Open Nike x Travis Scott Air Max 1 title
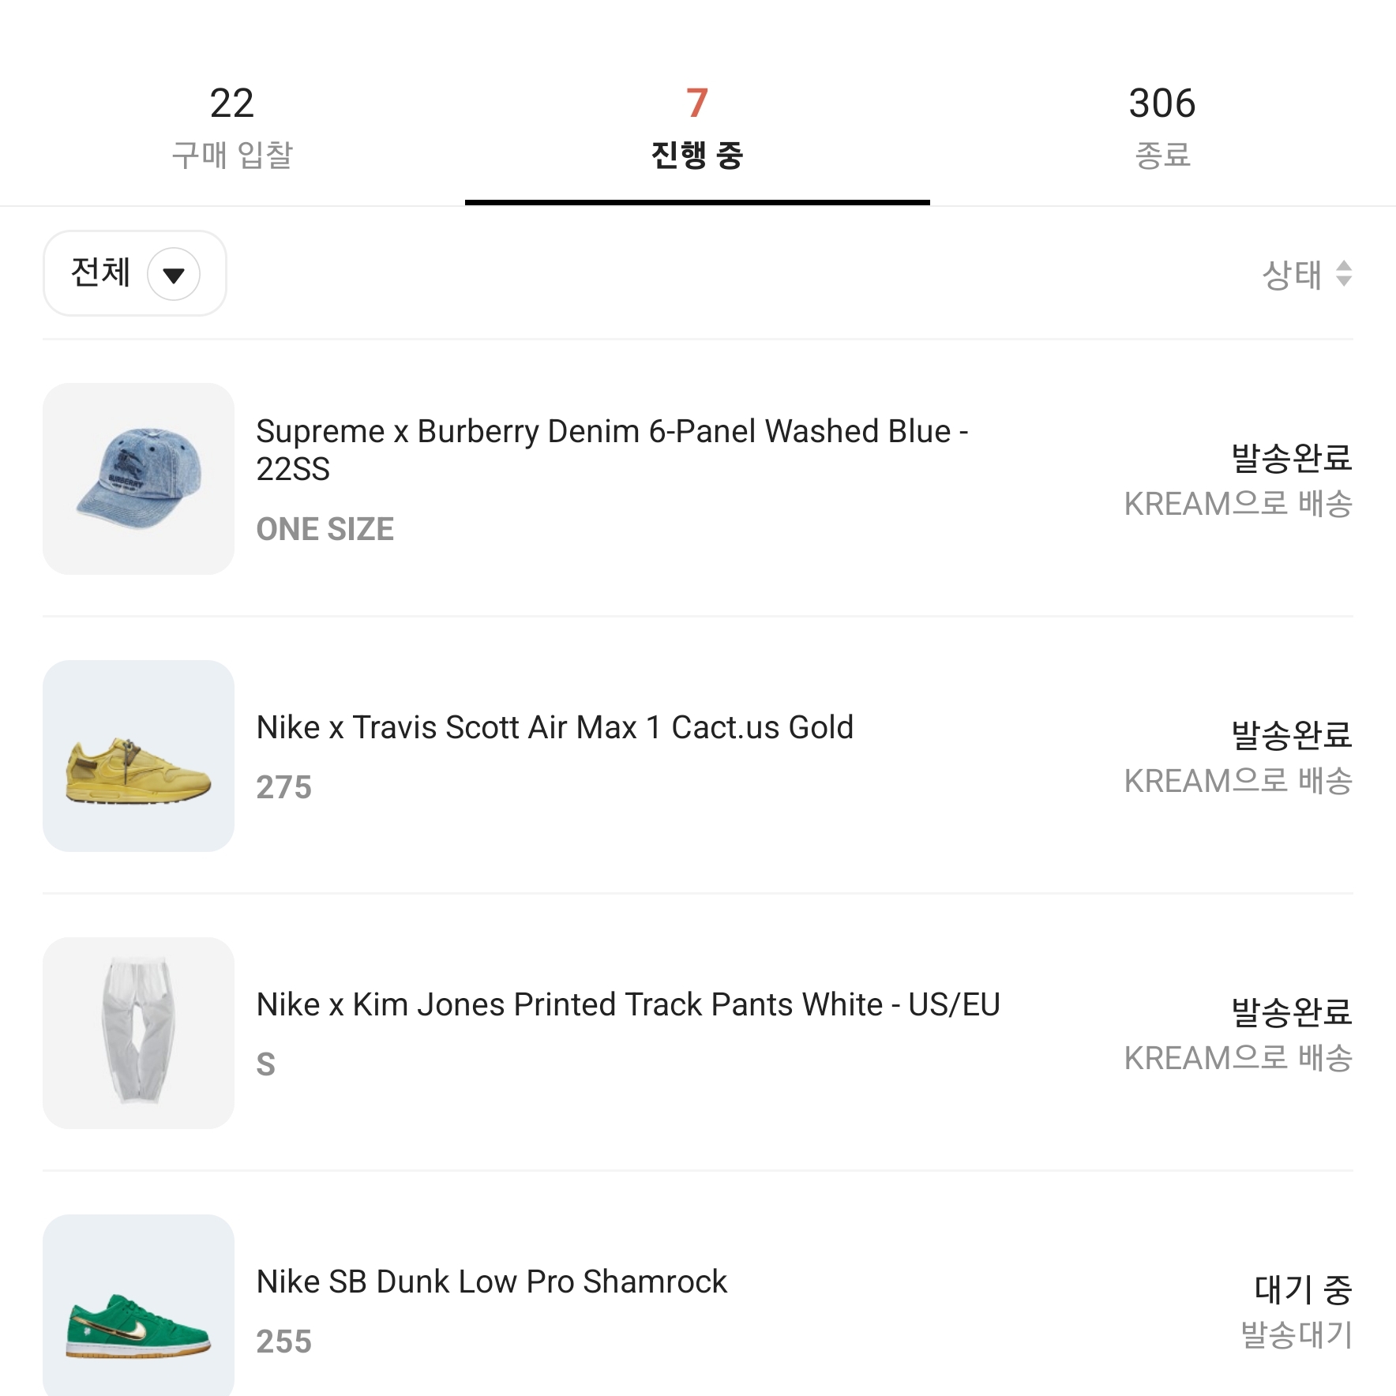 (555, 727)
